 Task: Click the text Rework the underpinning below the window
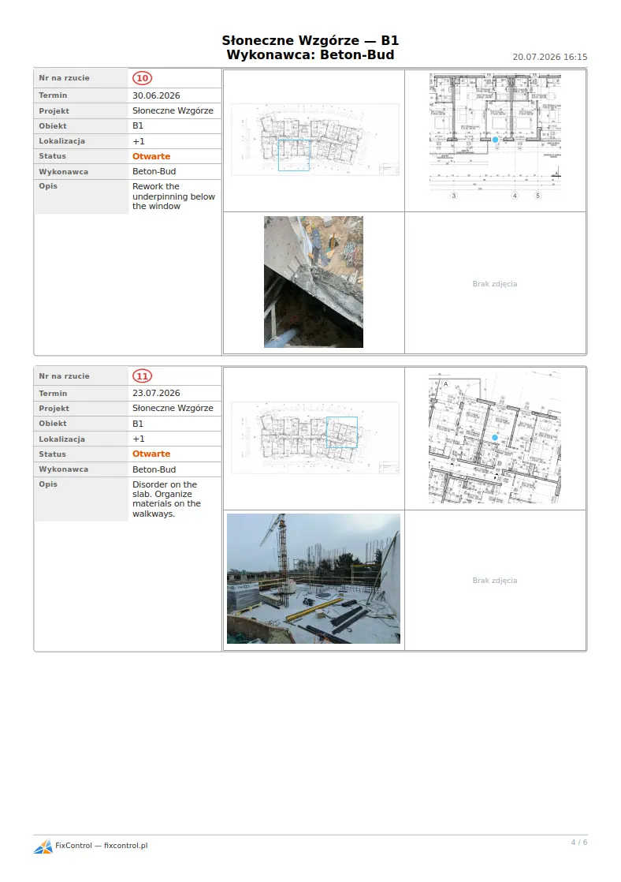(x=173, y=196)
